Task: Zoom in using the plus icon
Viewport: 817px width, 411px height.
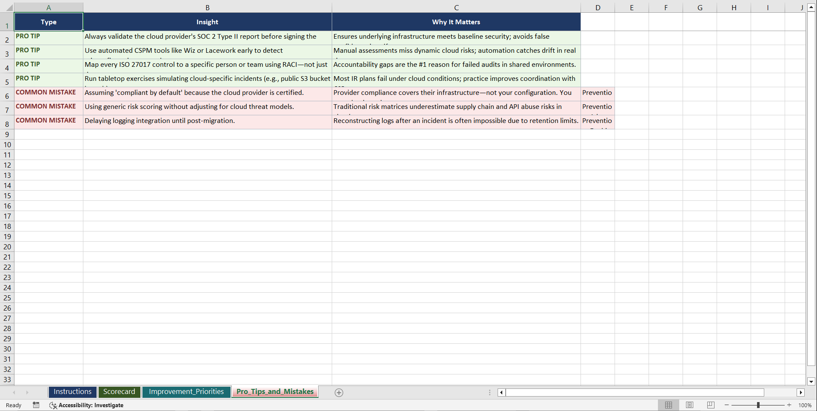Action: tap(789, 405)
